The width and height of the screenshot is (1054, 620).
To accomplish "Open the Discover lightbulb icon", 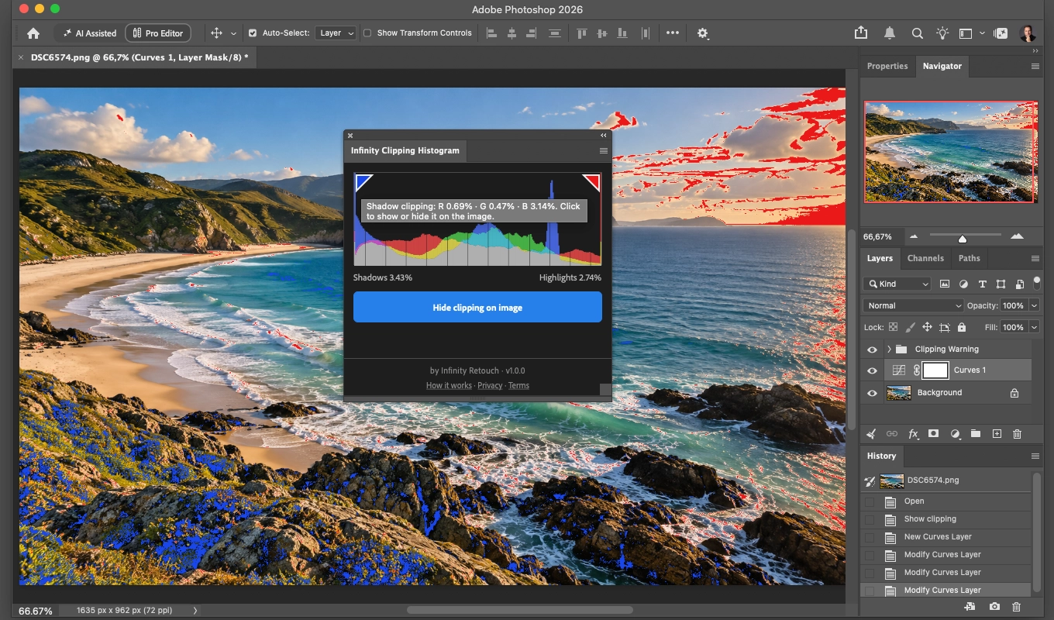I will tap(942, 33).
